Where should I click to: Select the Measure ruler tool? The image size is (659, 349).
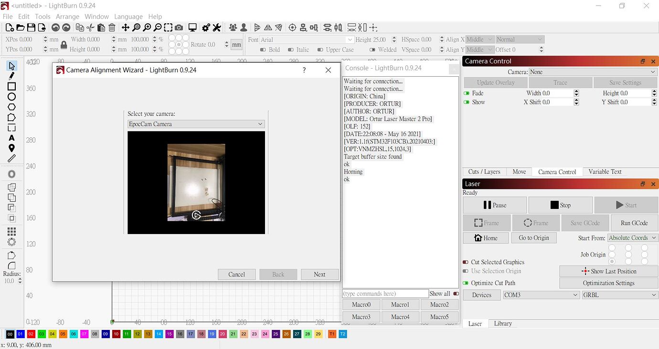click(x=11, y=158)
